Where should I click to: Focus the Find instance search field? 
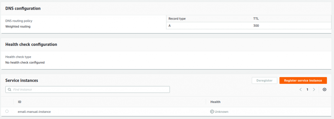click(87, 89)
